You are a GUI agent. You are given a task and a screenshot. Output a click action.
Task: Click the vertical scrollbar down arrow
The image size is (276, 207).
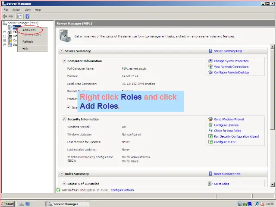272,185
